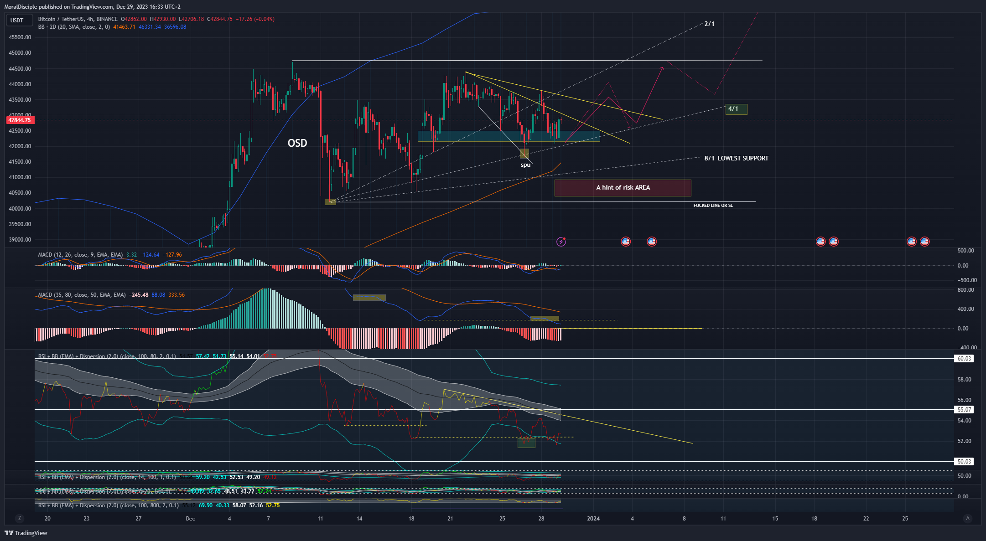Click the teal support zone rectangle on price chart
The image size is (986, 541).
(x=509, y=136)
